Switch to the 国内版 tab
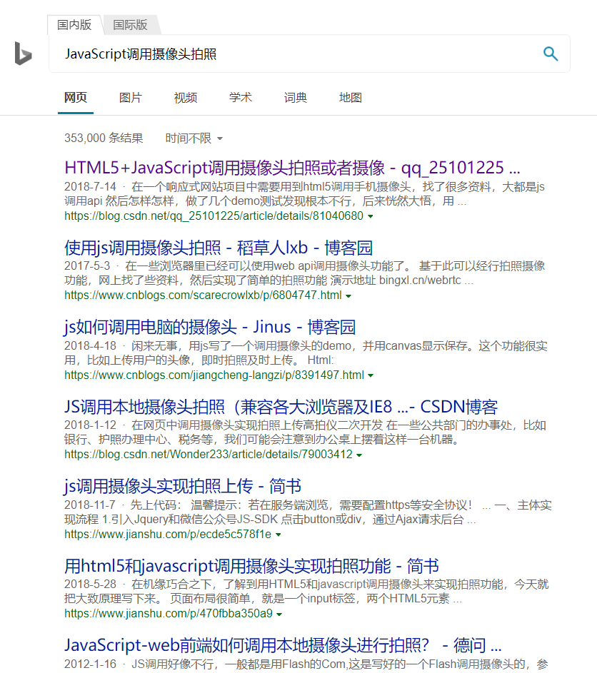The height and width of the screenshot is (673, 597). pyautogui.click(x=74, y=24)
